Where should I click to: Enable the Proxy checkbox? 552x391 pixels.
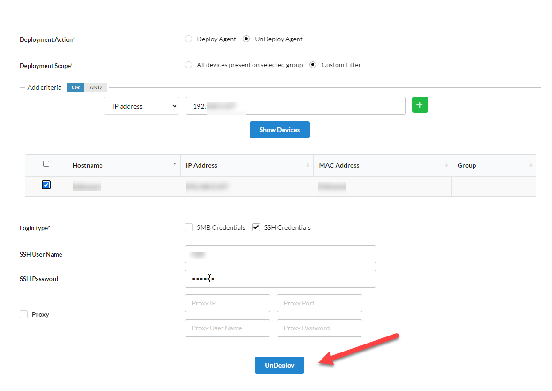23,314
